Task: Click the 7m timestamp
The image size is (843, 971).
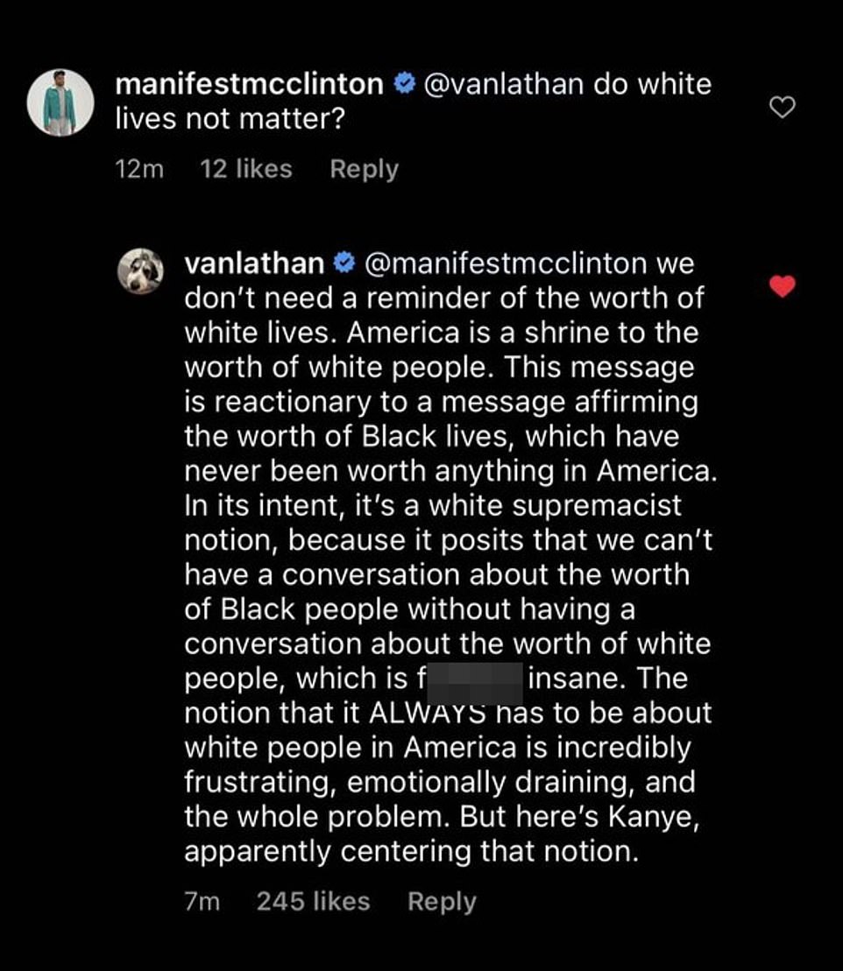Action: (202, 902)
